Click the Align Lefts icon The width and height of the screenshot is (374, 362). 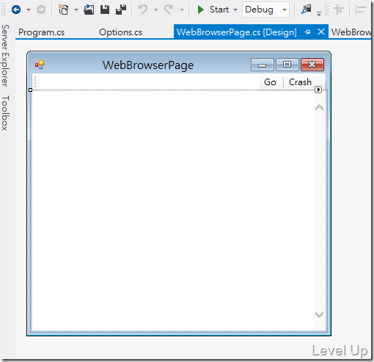tap(361, 10)
